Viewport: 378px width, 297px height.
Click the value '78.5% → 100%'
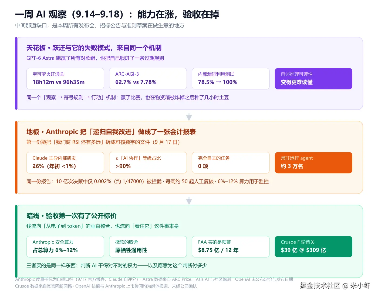click(x=218, y=82)
